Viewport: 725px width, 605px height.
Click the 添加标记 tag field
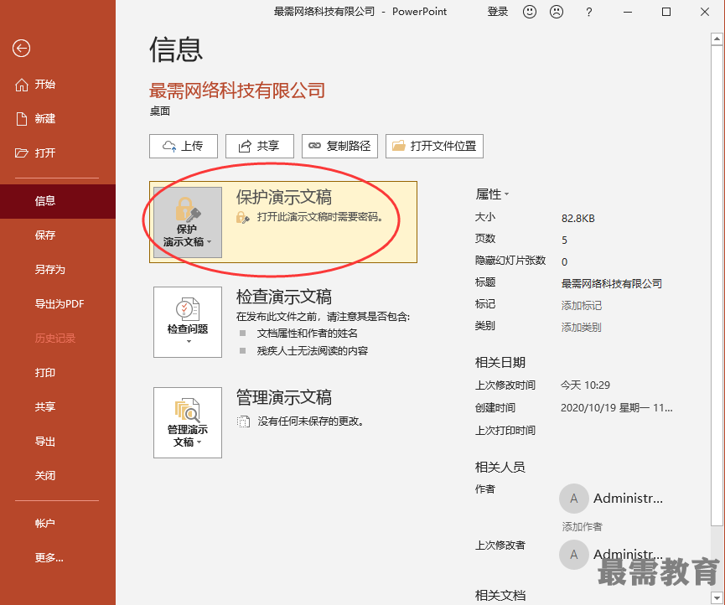pyautogui.click(x=581, y=306)
